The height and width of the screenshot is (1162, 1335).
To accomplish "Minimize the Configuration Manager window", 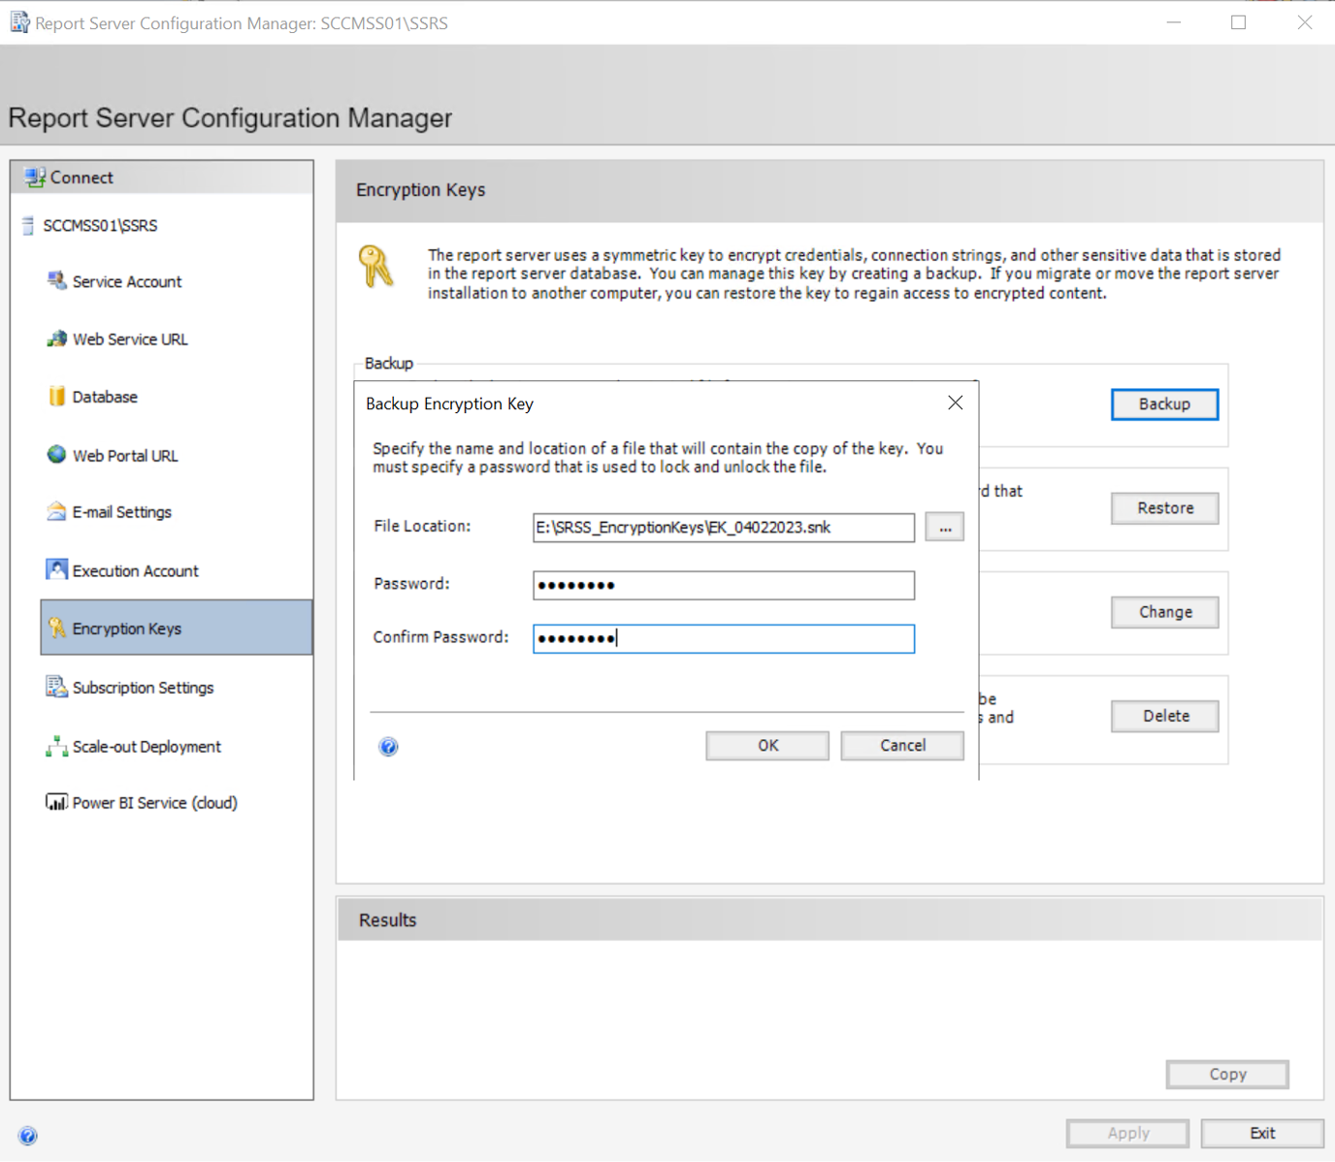I will [x=1174, y=22].
